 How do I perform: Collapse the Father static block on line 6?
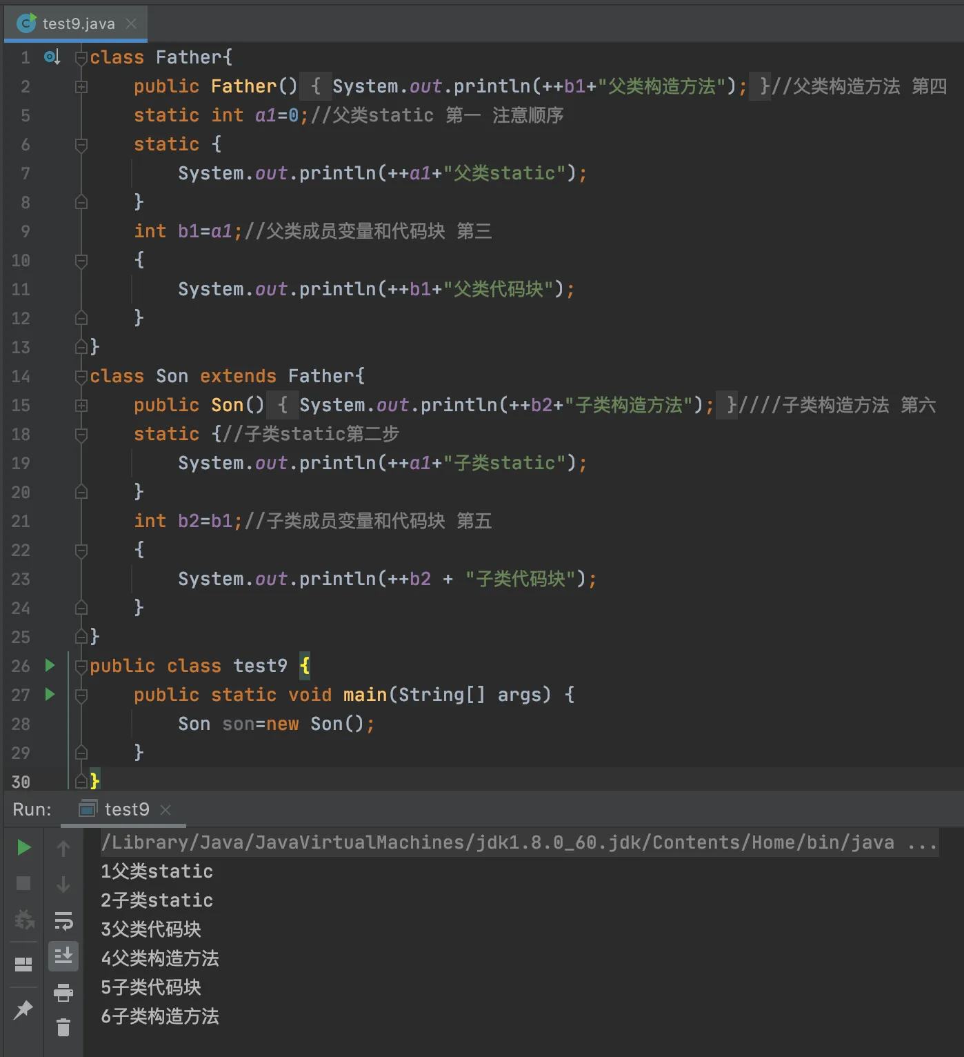[x=81, y=145]
